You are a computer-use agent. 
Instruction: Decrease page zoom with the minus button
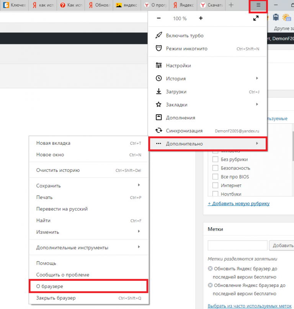click(159, 18)
